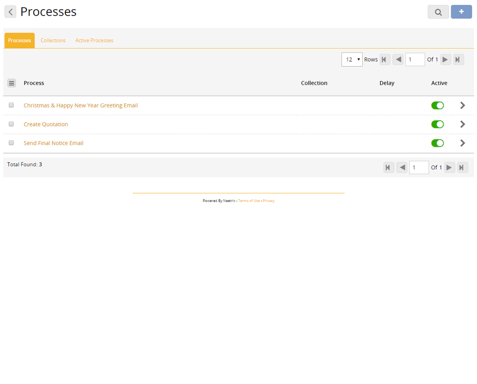Expand Create Quotation row chevron
This screenshot has height=384, width=477.
tap(462, 124)
